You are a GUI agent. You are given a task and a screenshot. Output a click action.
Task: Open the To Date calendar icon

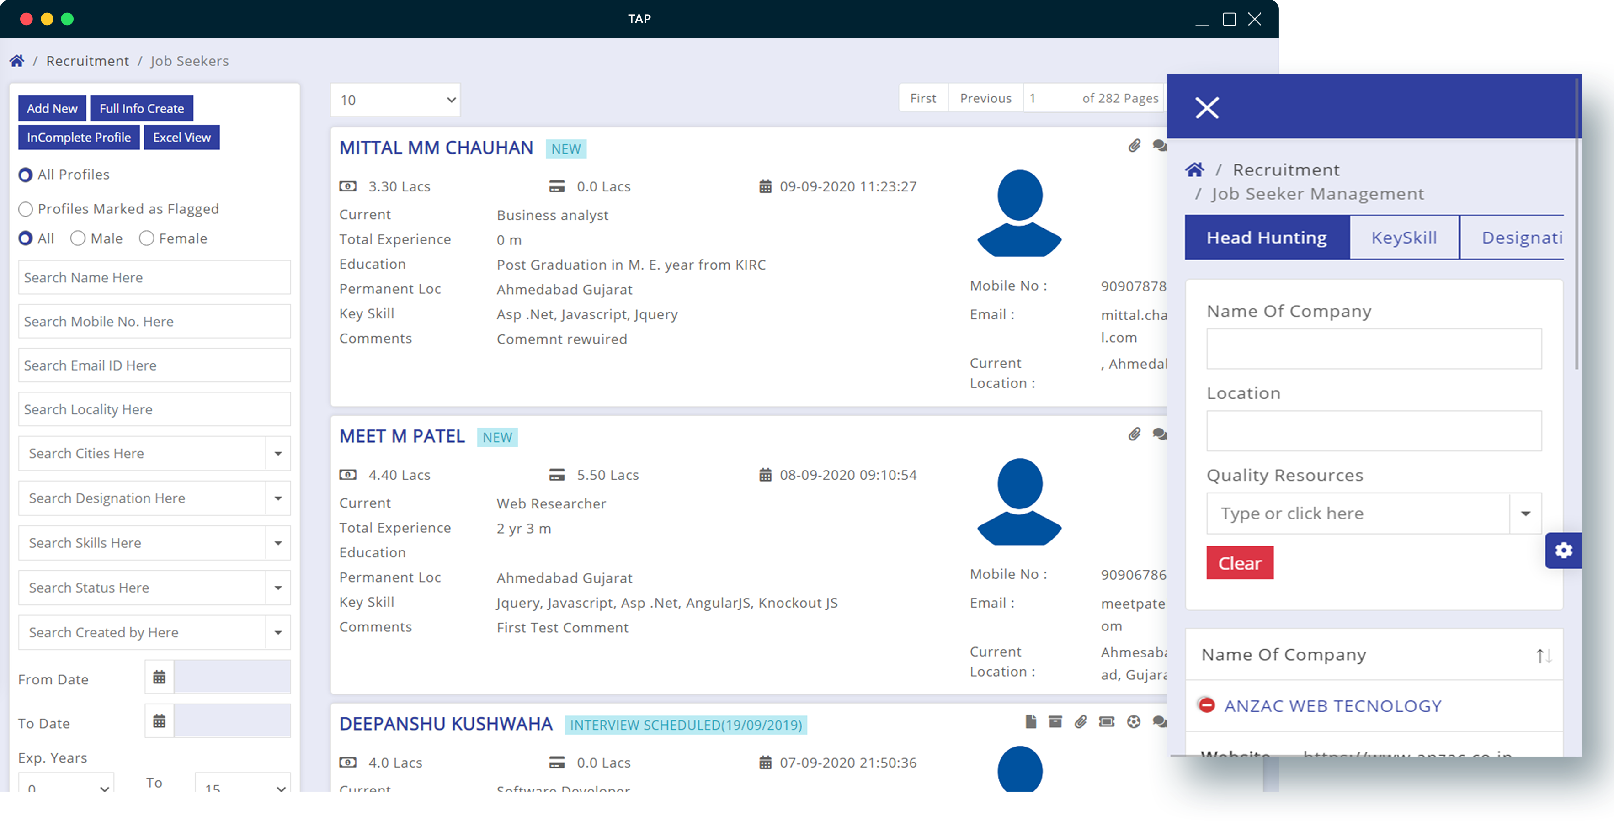point(159,721)
